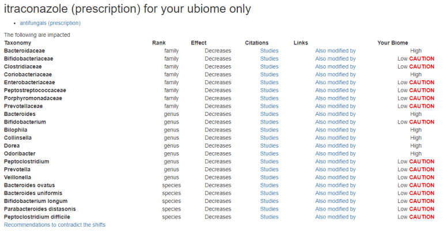Click Also modified by for Bifidobacteriaceae

point(335,59)
